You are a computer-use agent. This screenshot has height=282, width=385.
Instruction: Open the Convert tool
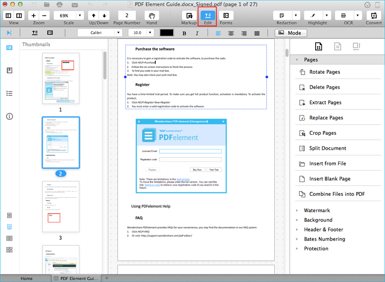tap(374, 16)
